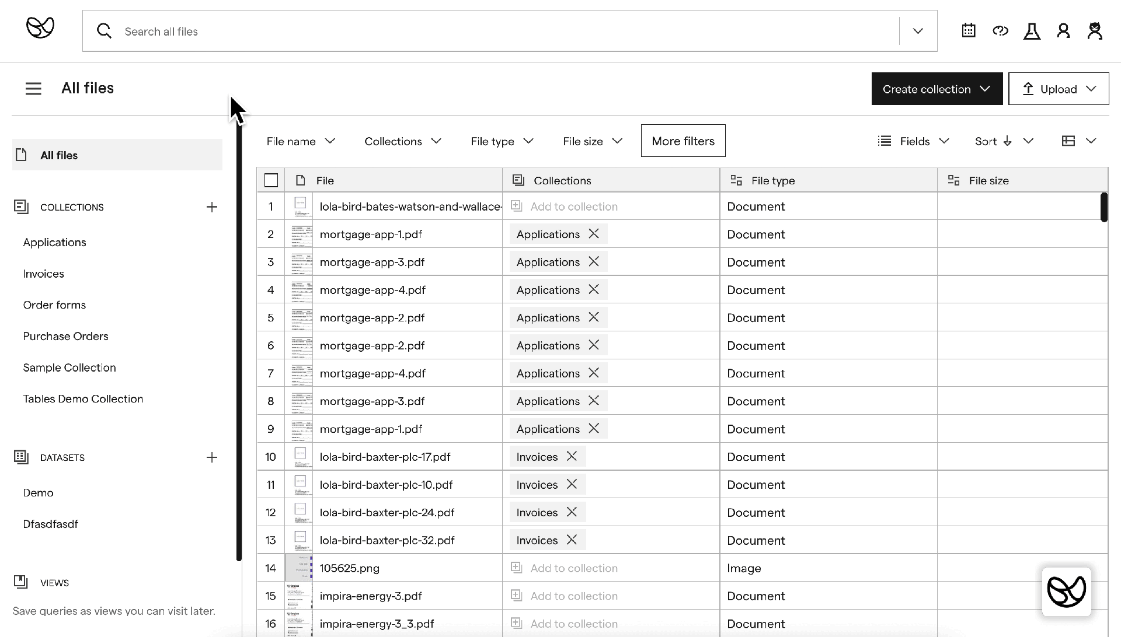Add lola-bird-bates-watson file to a collection

coord(565,206)
